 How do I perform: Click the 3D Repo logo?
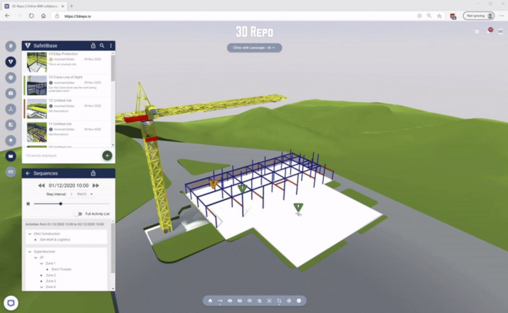coord(255,32)
